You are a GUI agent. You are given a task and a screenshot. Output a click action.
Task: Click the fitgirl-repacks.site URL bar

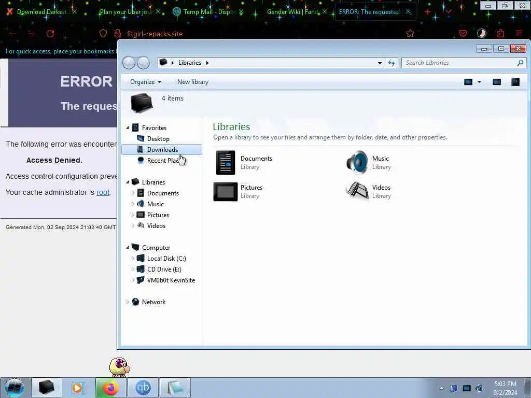155,34
